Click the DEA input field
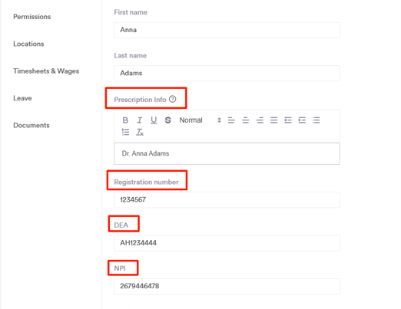The width and height of the screenshot is (401, 309). point(227,243)
